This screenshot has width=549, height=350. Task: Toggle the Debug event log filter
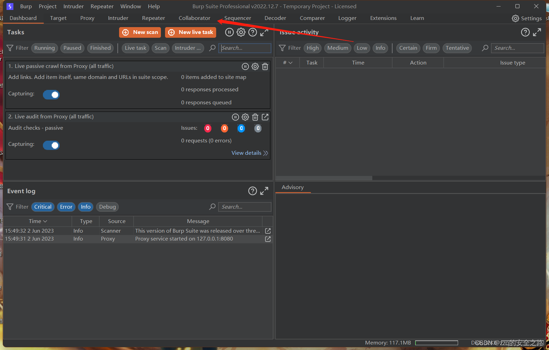pyautogui.click(x=107, y=207)
